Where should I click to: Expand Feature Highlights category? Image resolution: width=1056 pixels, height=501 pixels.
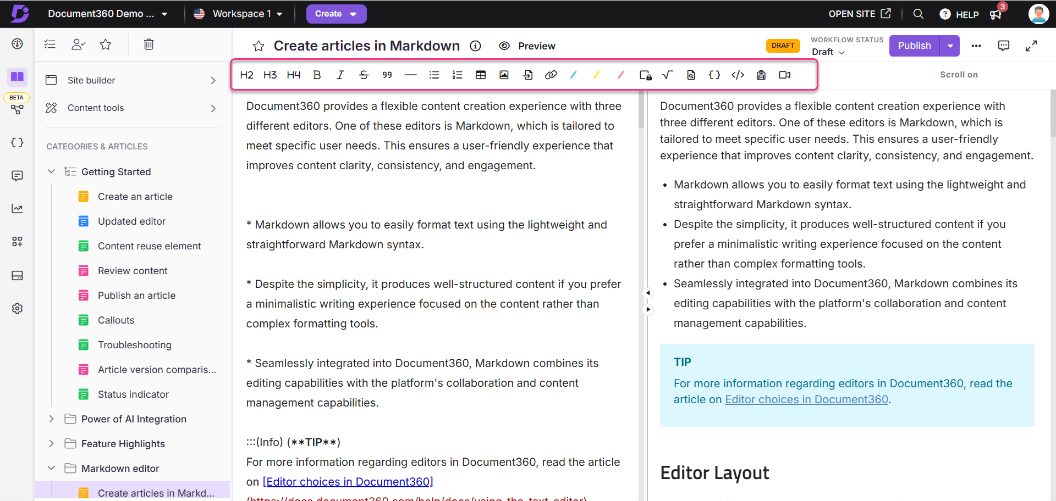tap(51, 443)
